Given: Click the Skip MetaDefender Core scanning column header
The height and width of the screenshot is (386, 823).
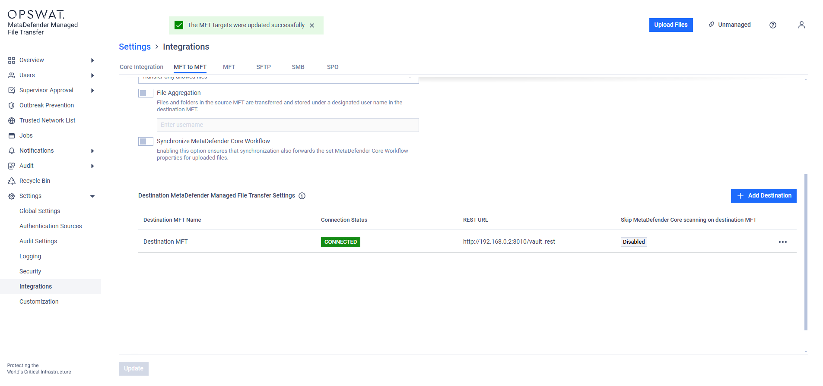Looking at the screenshot, I should (689, 220).
